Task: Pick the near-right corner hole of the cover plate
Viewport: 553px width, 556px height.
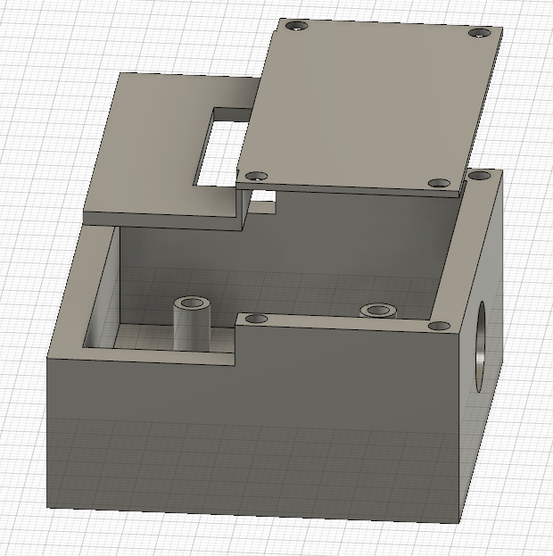Action: pyautogui.click(x=439, y=183)
